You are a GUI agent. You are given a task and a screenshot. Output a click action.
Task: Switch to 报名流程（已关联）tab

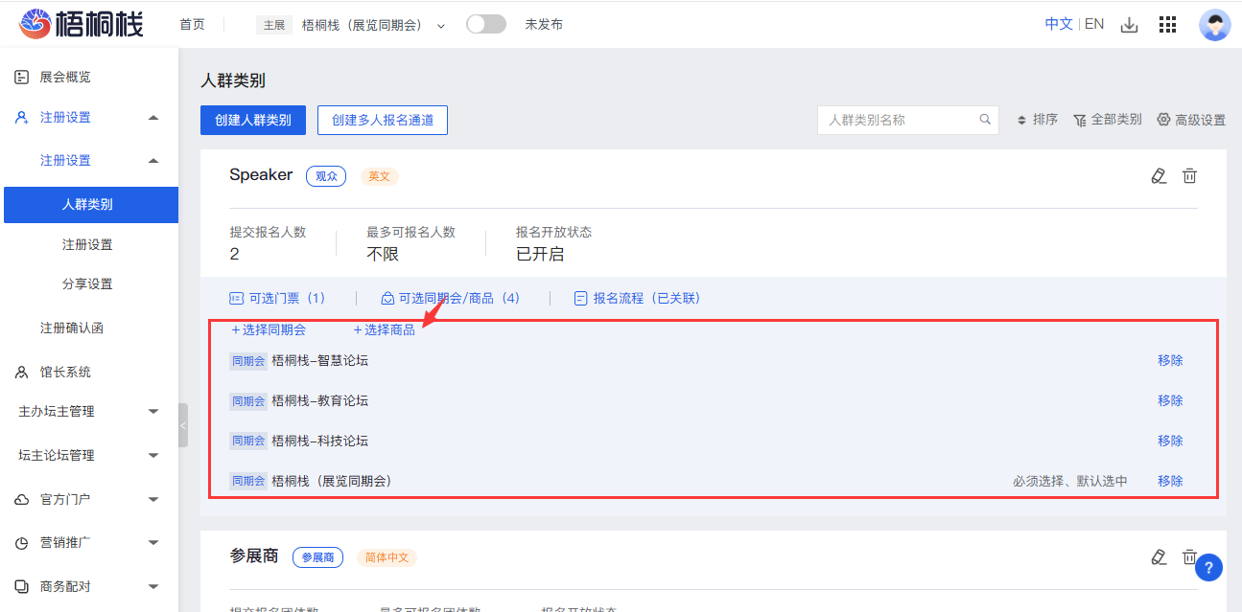pos(637,299)
